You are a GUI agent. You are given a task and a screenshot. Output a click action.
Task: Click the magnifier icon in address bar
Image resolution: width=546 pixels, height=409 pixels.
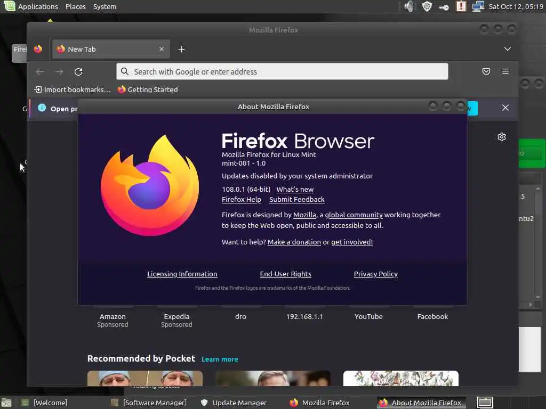[125, 72]
